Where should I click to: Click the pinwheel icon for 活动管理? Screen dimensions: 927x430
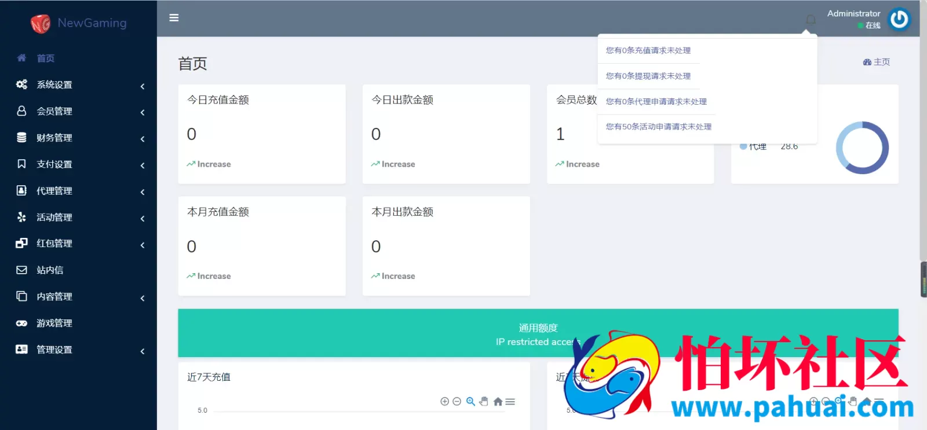point(21,217)
